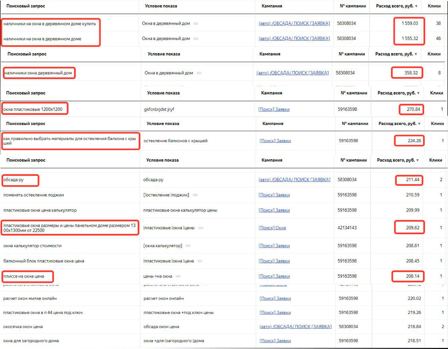Click sort arrow in topmost 'Расход всего, руб.' header

coord(416,6)
